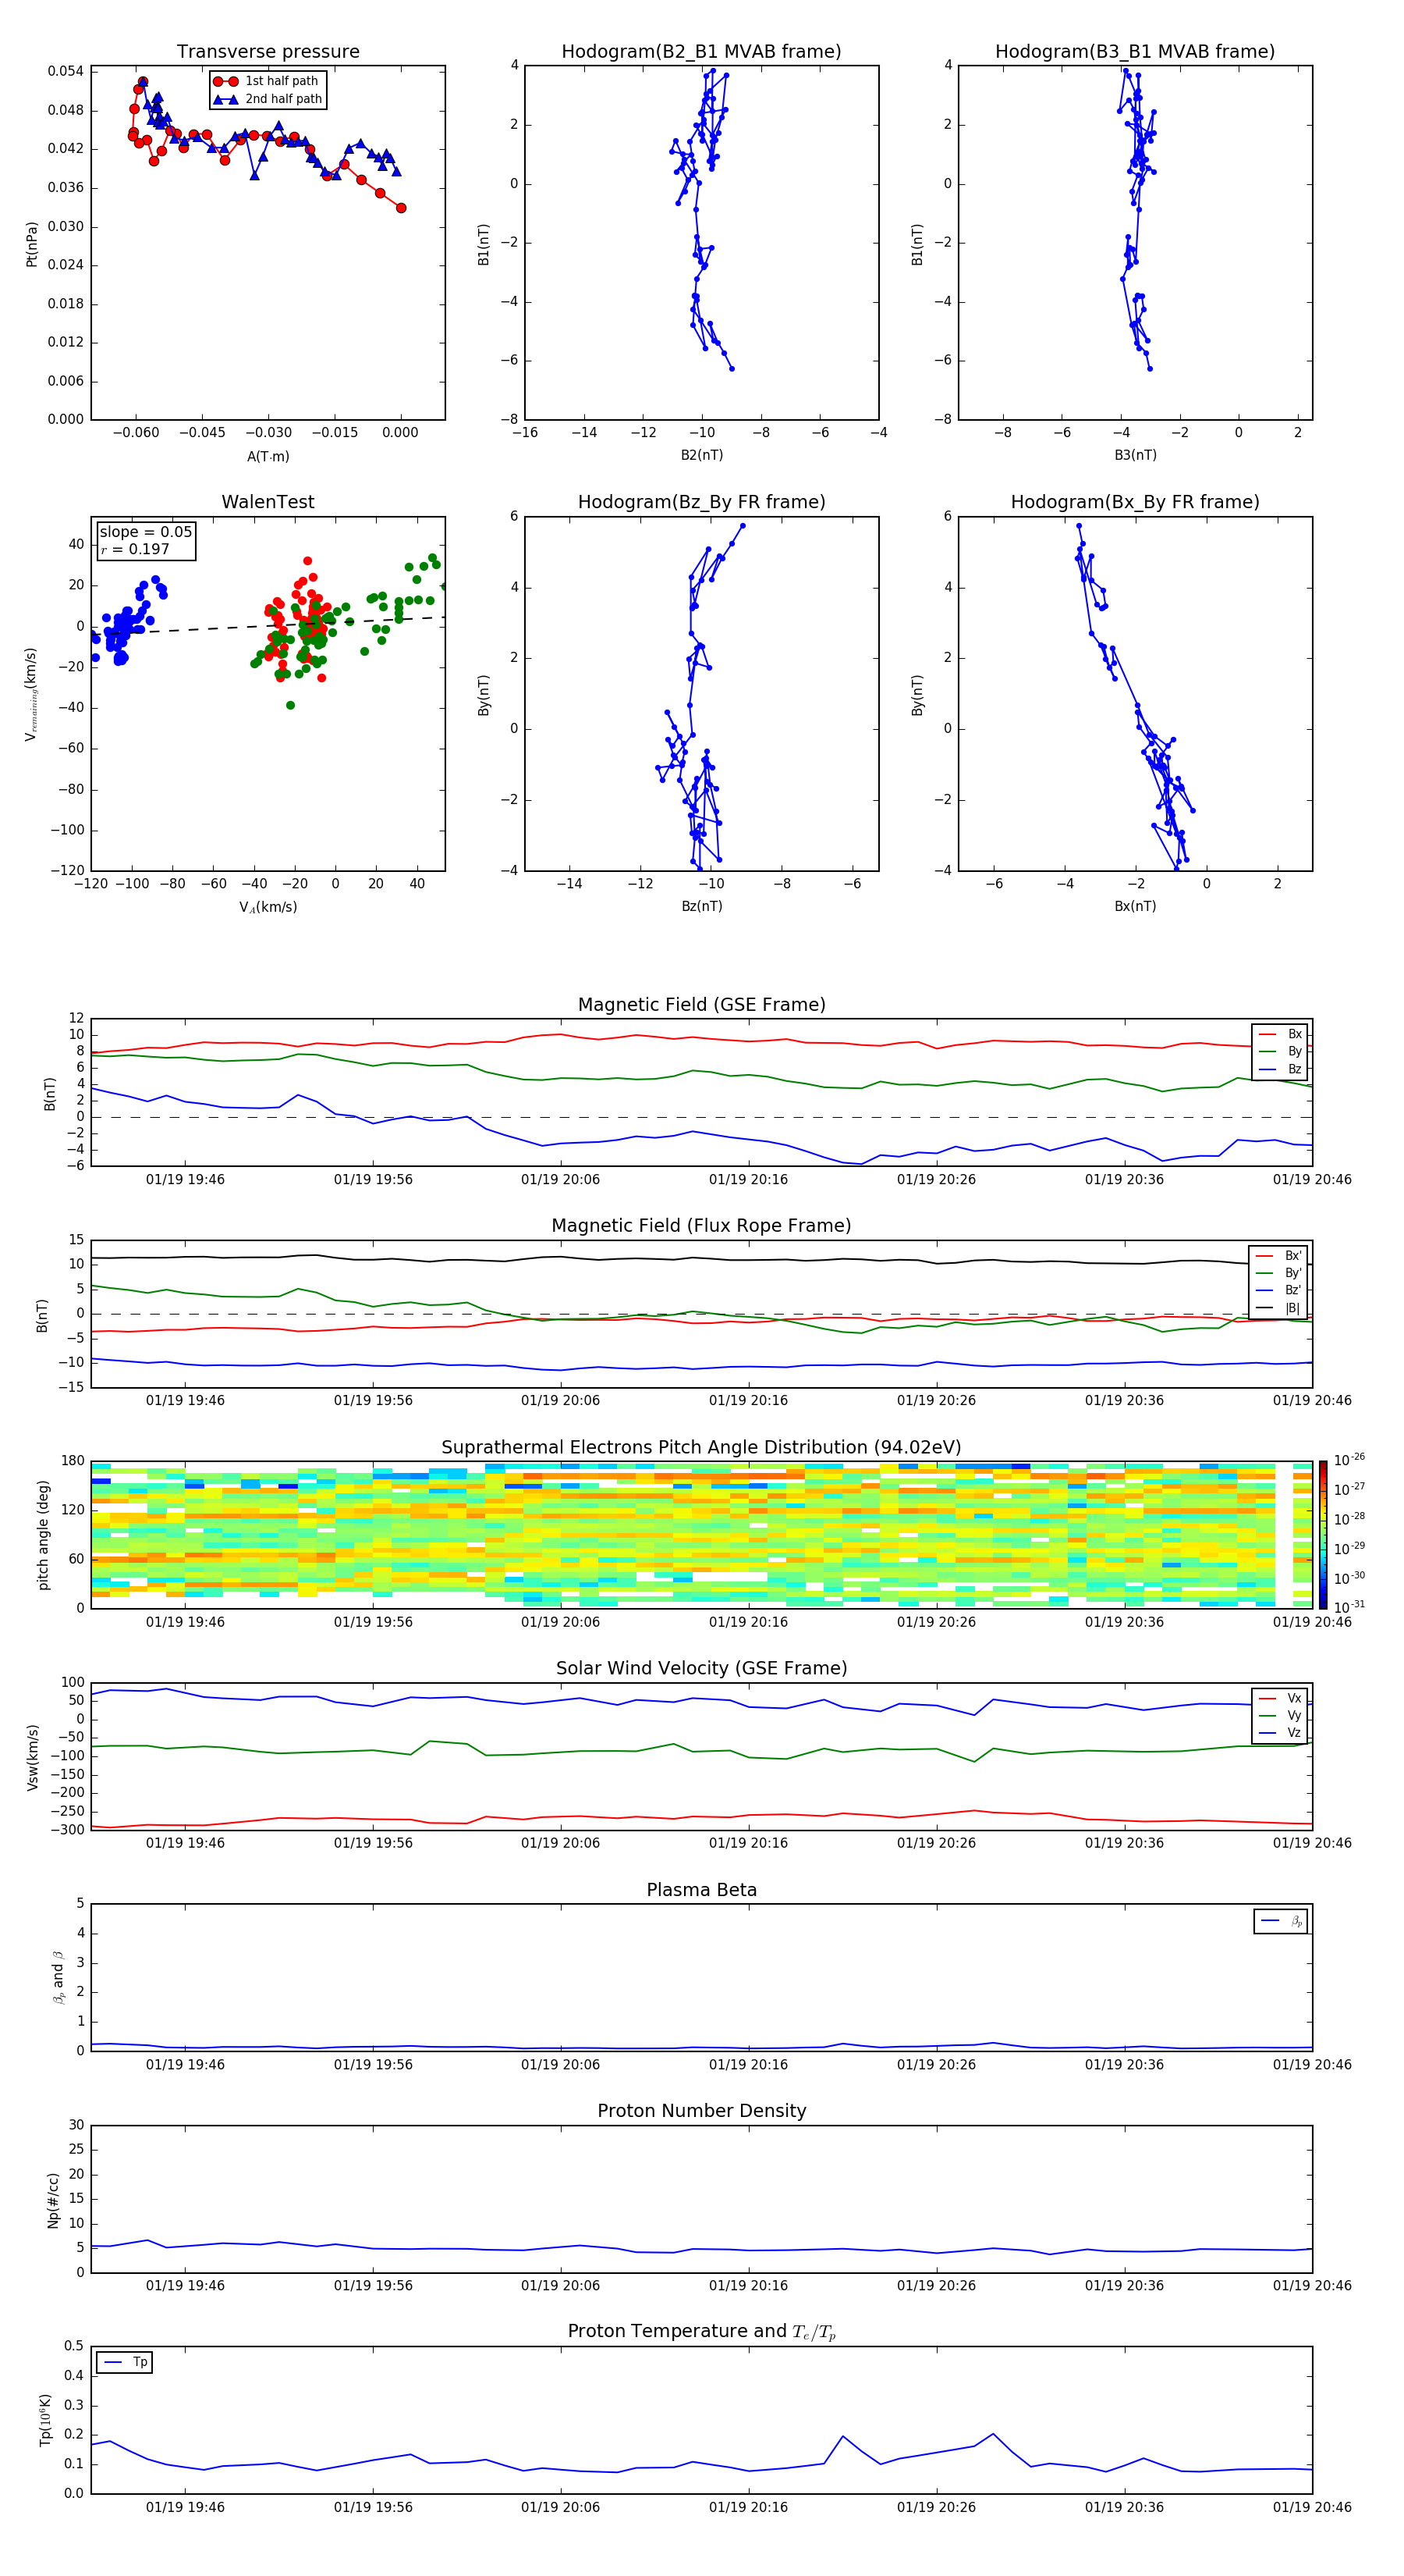
Task: Click the "B2(nT)" x-axis label
Action: [x=701, y=455]
